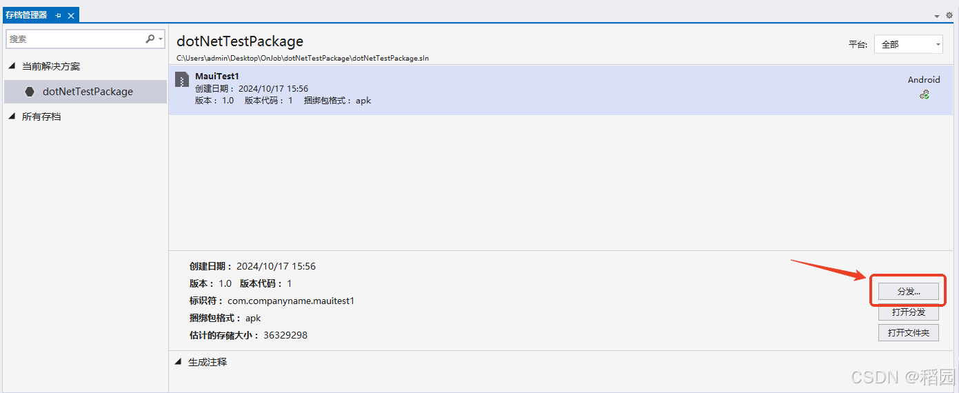Click the storage size value 36329298
959x393 pixels.
point(285,335)
